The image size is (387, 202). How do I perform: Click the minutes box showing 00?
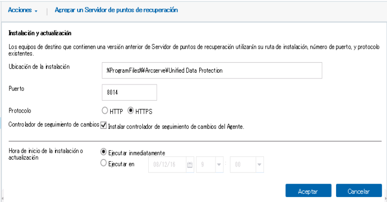243,164
